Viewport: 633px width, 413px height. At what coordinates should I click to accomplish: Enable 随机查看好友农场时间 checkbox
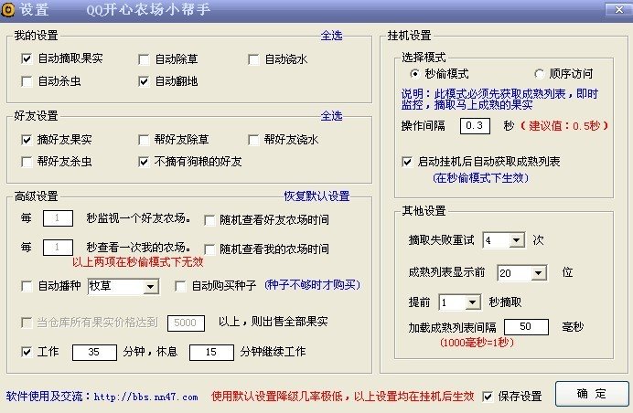209,220
